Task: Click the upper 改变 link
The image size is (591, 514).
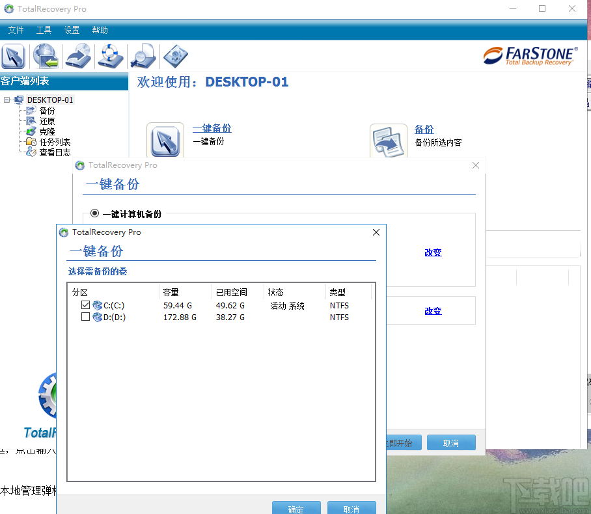Action: (432, 252)
